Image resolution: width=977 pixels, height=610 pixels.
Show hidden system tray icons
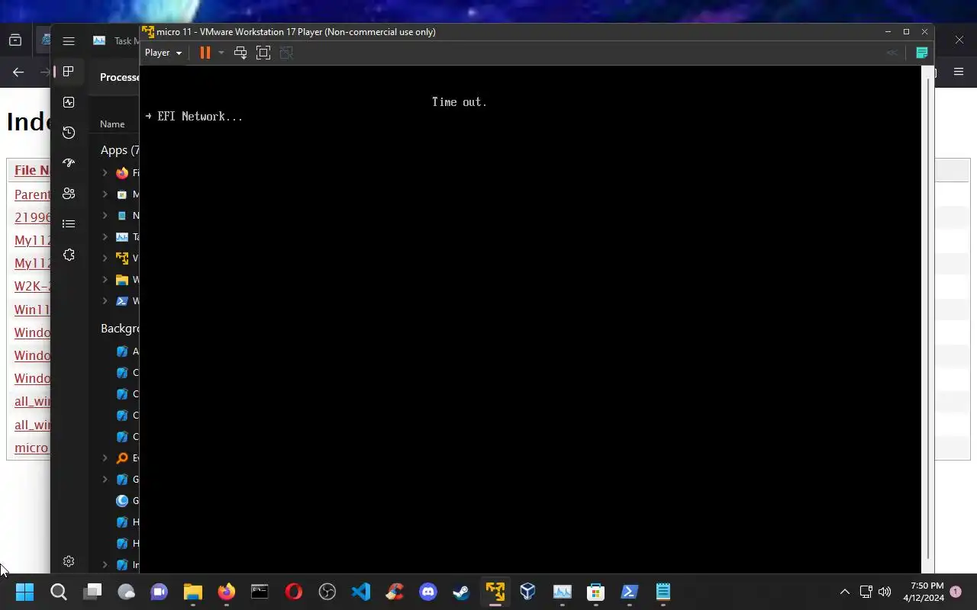(844, 592)
